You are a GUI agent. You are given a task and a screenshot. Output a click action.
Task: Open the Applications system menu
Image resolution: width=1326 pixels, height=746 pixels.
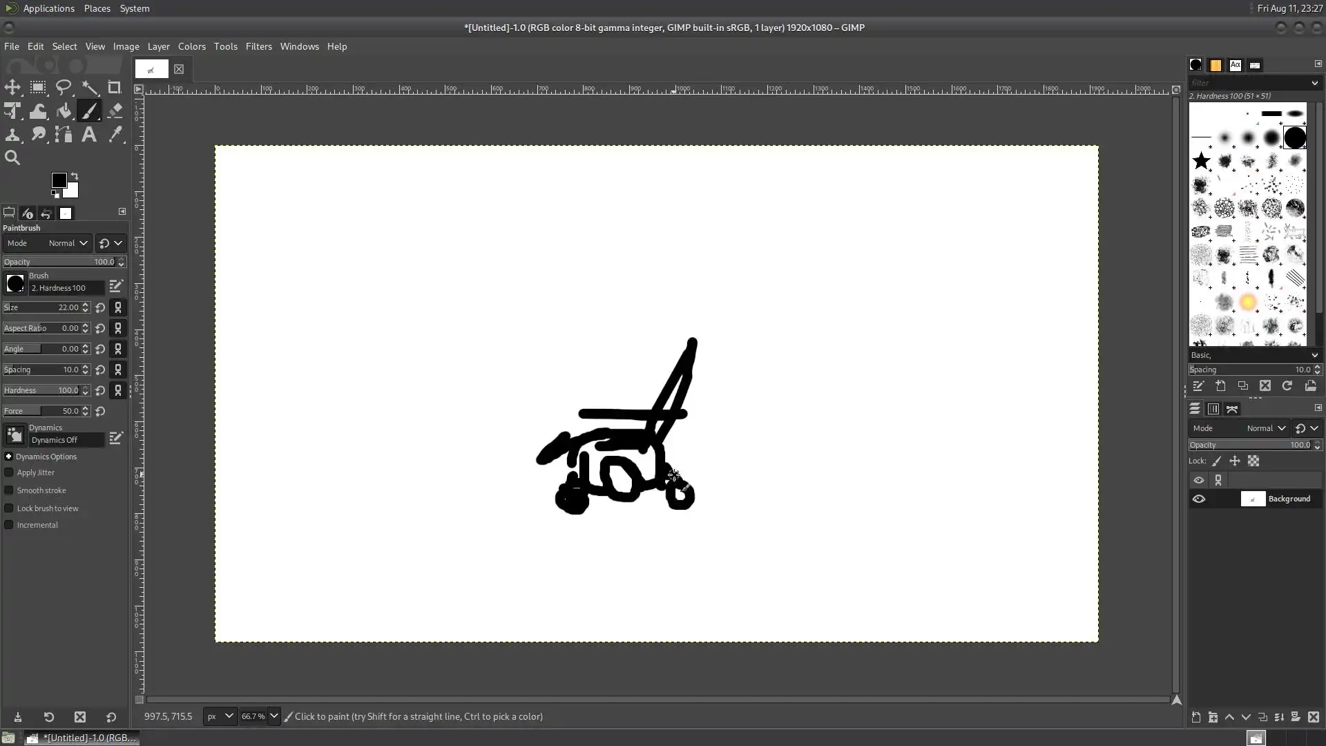click(48, 8)
